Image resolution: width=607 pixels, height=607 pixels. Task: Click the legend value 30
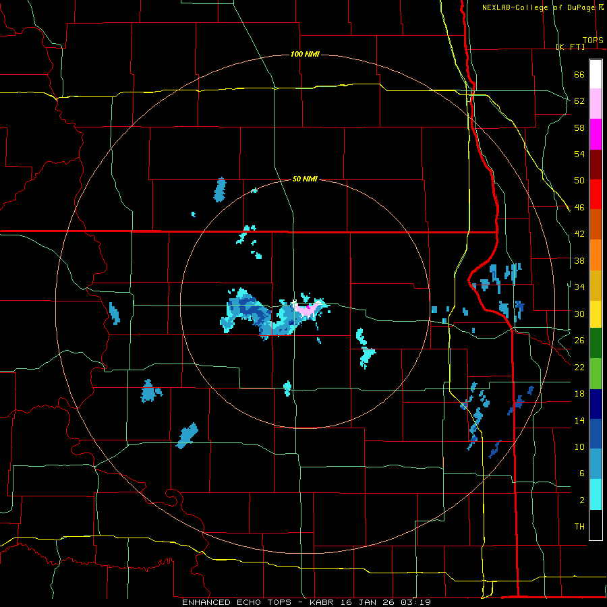pos(579,314)
